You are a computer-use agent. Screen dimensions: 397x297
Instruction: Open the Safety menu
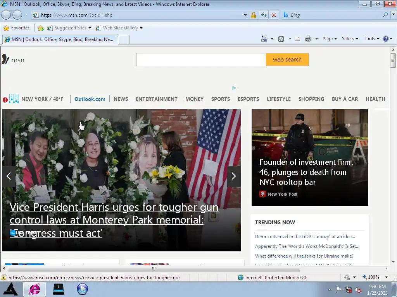click(350, 39)
